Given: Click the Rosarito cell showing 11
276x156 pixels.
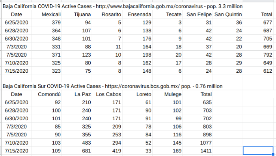Looking at the screenshot, I should point(107,47).
